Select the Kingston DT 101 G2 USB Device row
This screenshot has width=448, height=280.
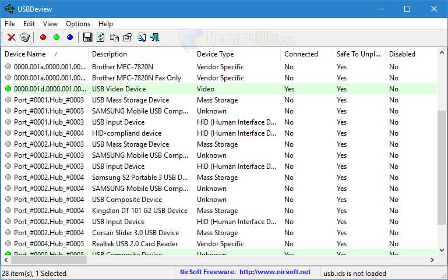(x=220, y=210)
